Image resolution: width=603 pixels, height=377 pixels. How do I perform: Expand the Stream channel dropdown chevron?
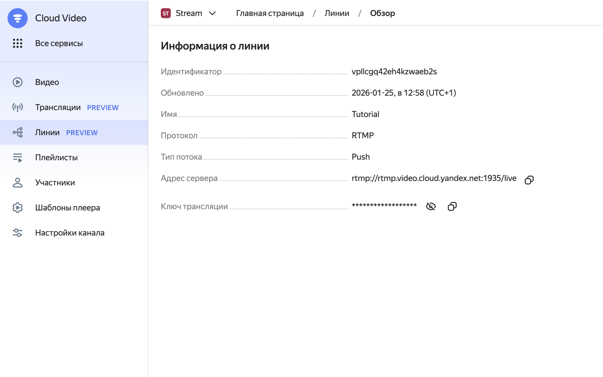pos(212,13)
